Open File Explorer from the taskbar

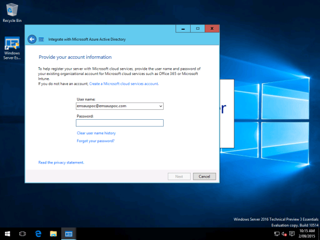[53, 234]
